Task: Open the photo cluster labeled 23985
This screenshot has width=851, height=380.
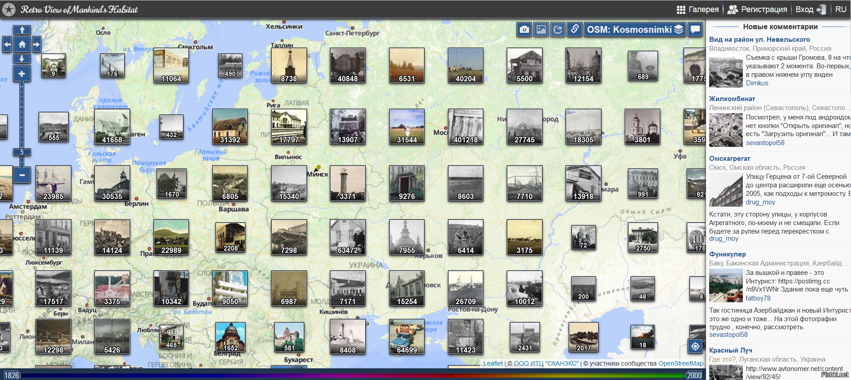Action: [x=53, y=183]
